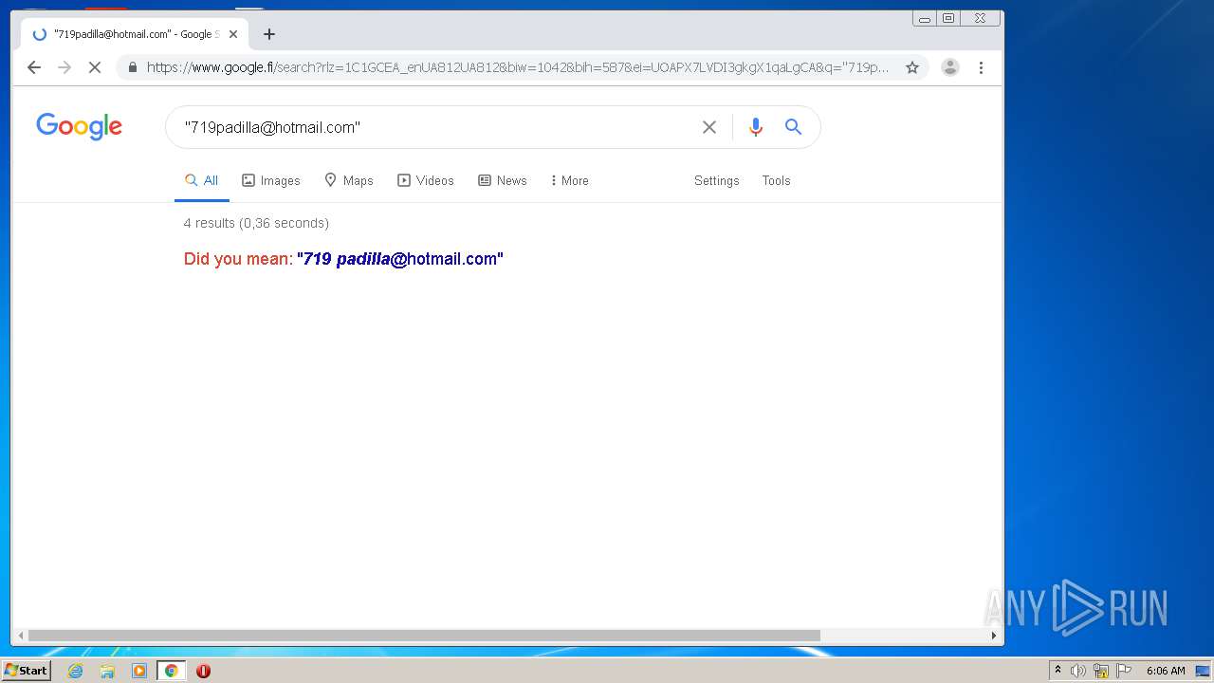1214x683 pixels.
Task: Select the "4 results (0,36 seconds)" text
Action: tap(256, 223)
